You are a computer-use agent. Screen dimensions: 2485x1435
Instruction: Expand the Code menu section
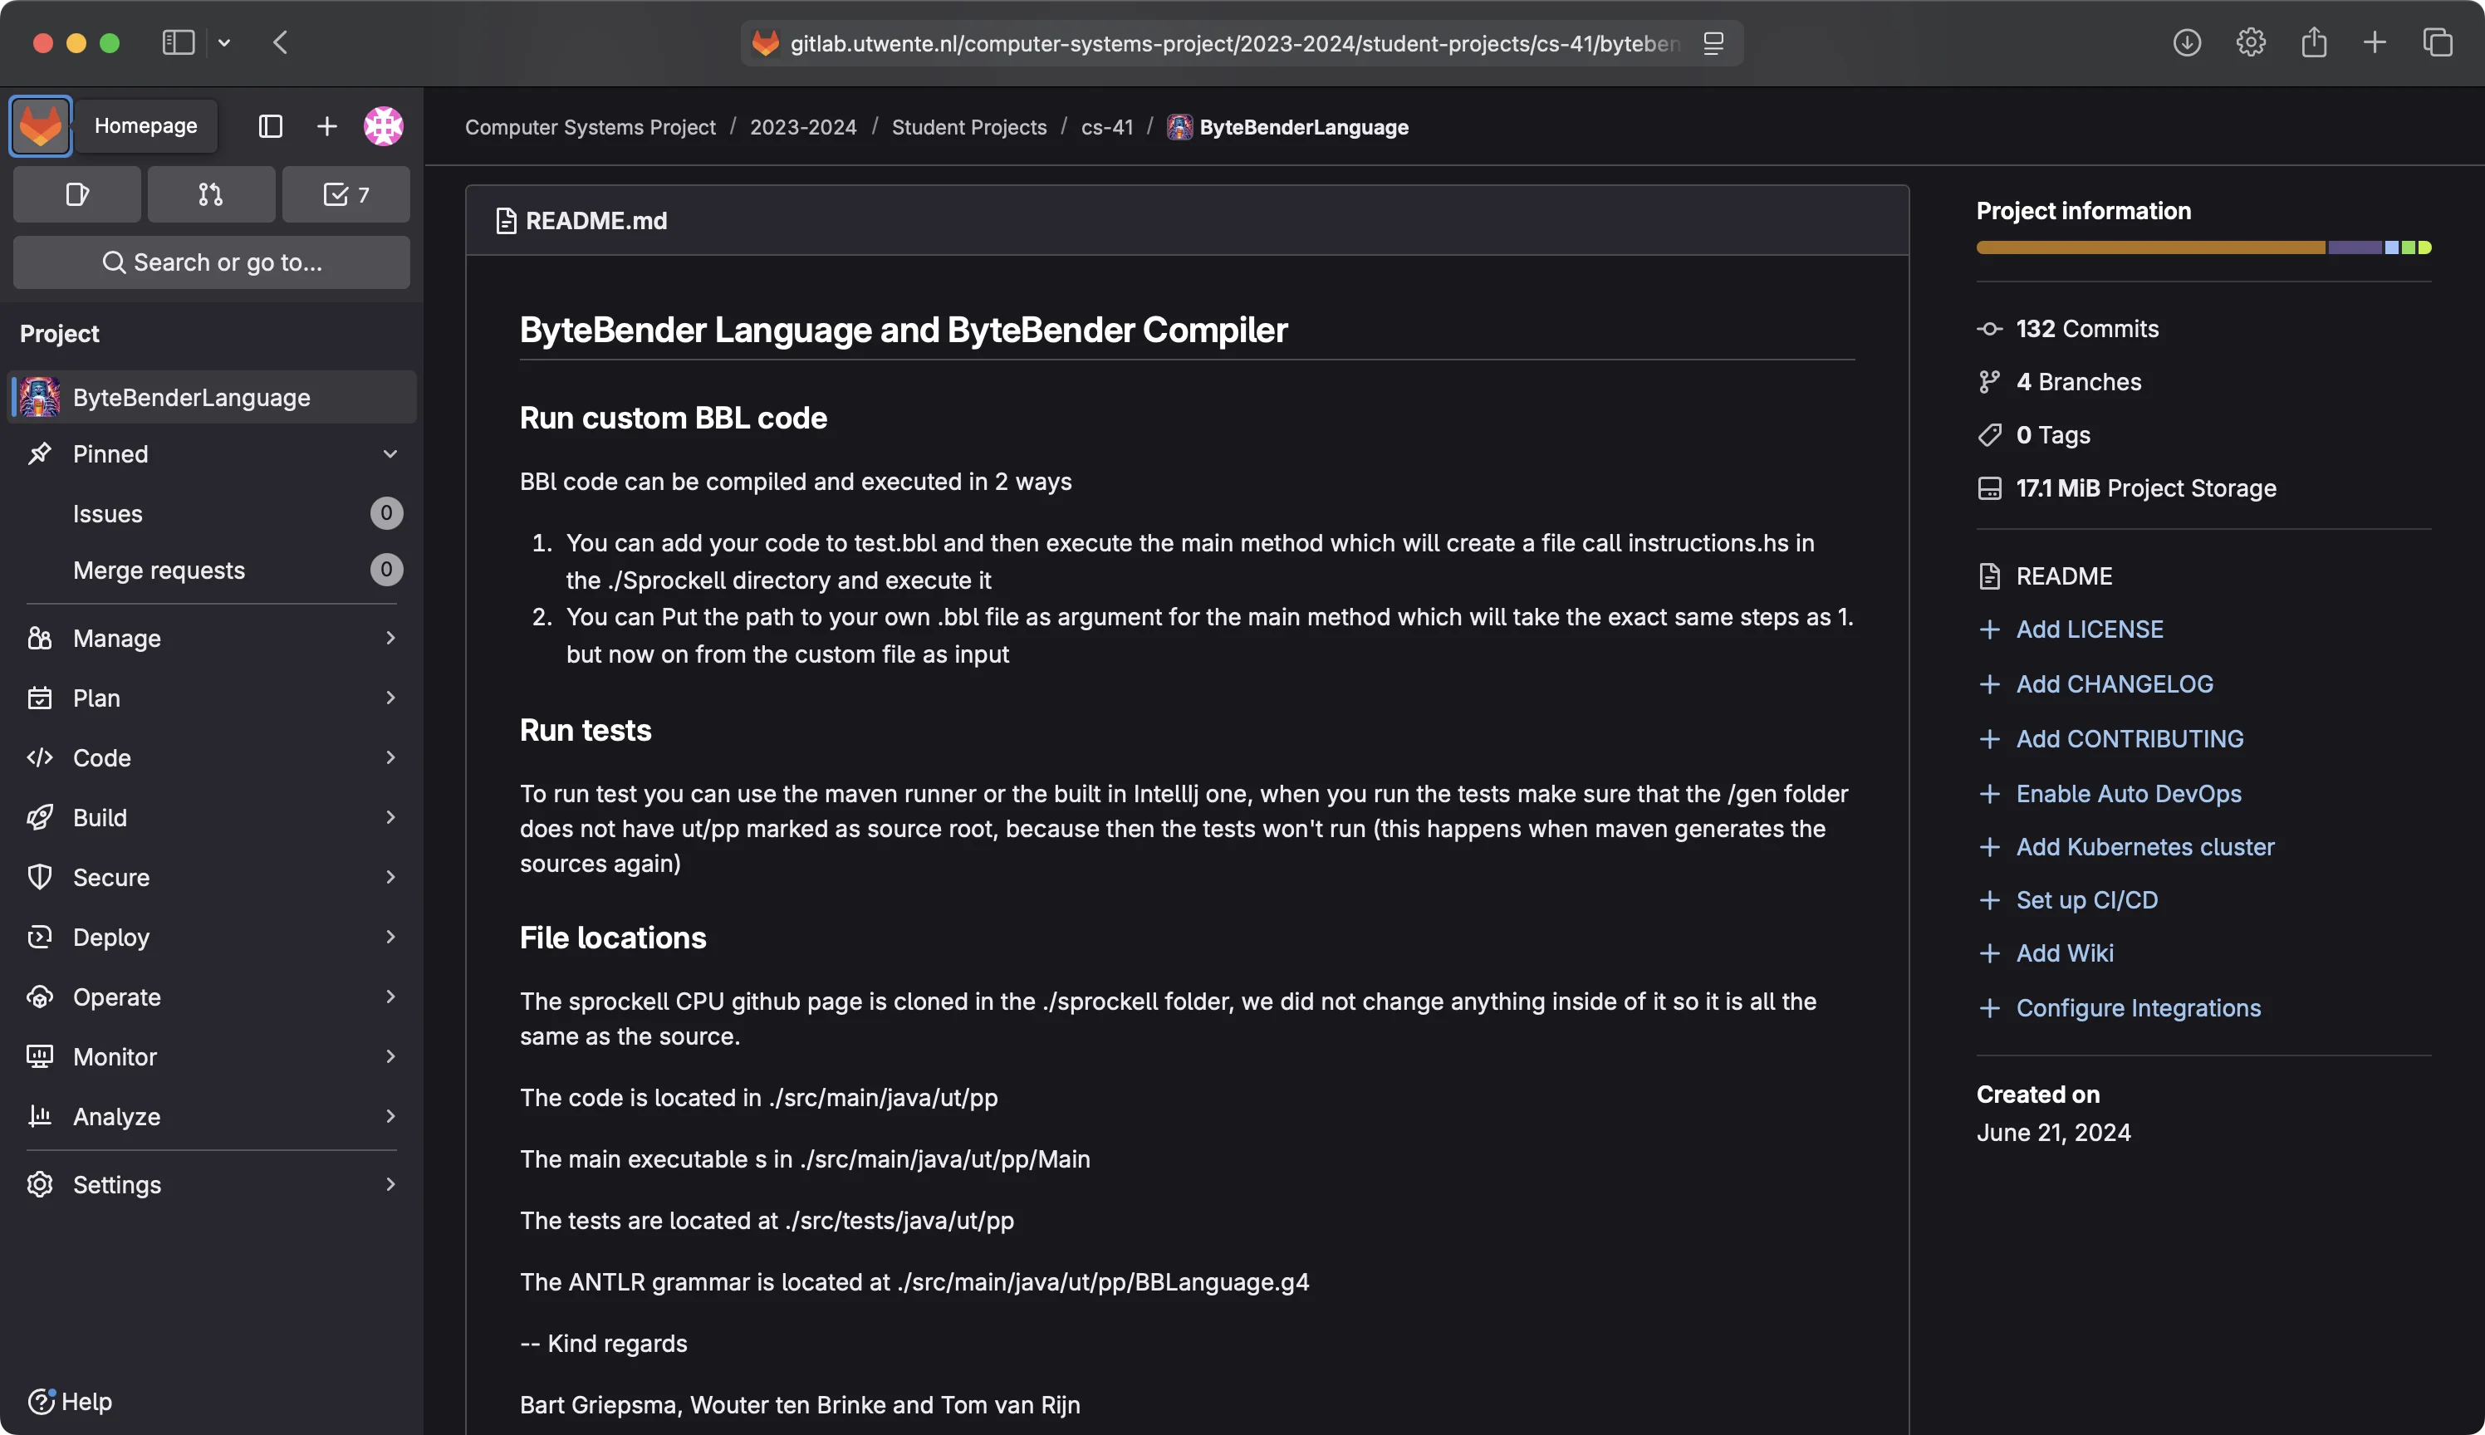pyautogui.click(x=212, y=758)
